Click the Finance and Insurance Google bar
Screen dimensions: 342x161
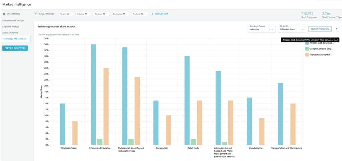(x=100, y=142)
